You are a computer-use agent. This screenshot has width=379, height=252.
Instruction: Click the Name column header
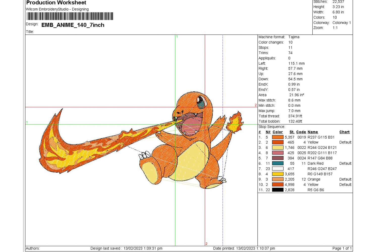(x=312, y=132)
